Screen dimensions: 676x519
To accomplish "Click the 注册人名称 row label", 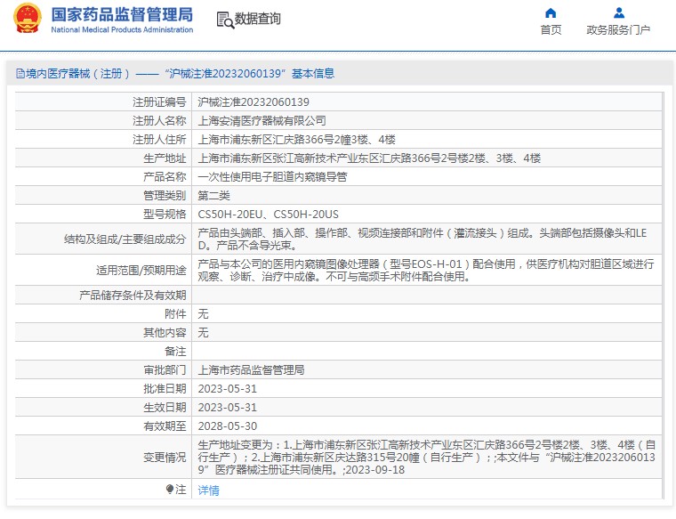I will tap(159, 121).
